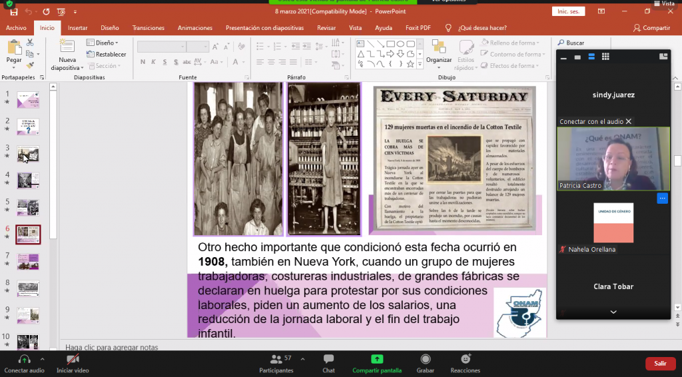Open Contorno de forma dropdown
Screen dimensions: 682x377
[513, 54]
